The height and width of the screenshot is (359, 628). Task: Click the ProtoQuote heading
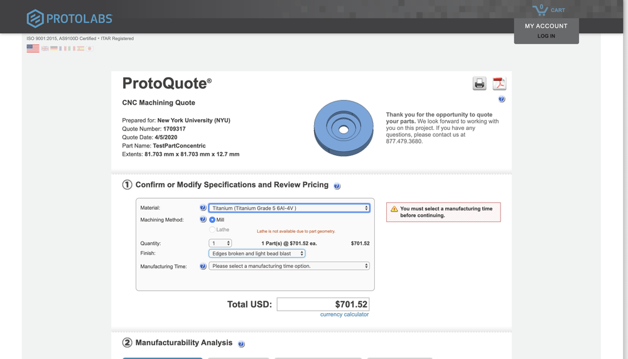click(x=166, y=83)
